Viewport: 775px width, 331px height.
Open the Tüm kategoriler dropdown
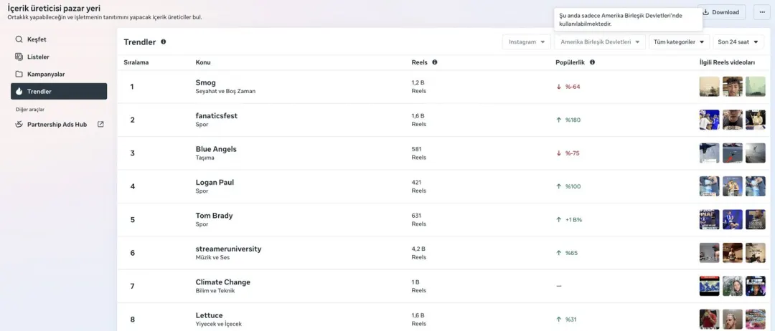[679, 42]
